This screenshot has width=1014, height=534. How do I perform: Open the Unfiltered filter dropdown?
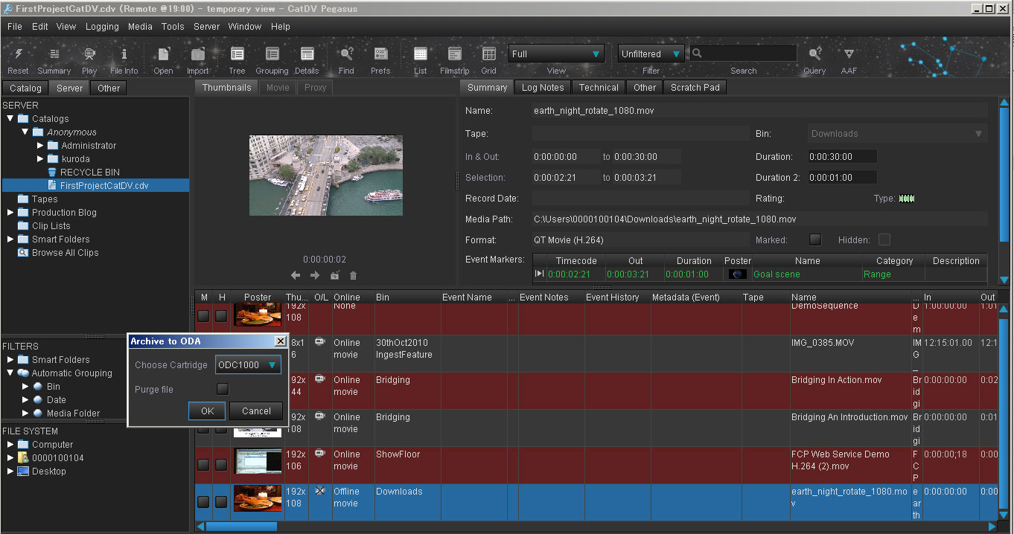click(651, 54)
